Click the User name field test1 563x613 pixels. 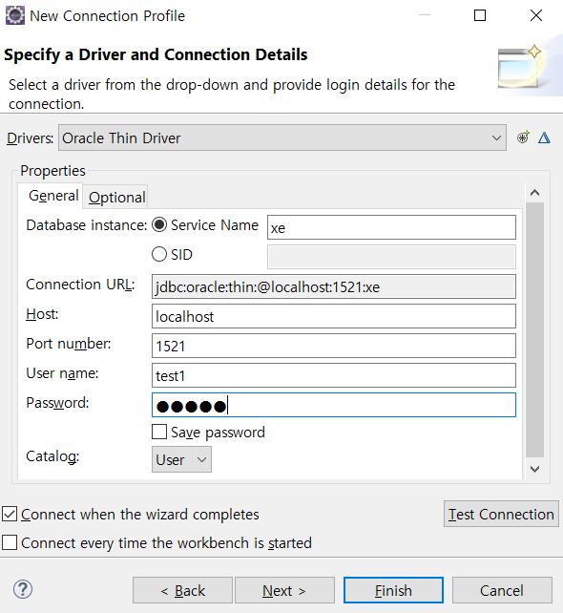point(334,375)
